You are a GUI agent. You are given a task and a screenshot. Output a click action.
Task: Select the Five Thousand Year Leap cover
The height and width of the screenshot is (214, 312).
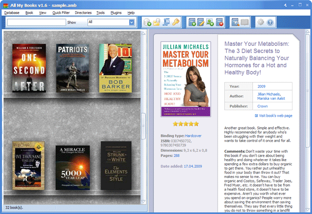click(x=28, y=165)
